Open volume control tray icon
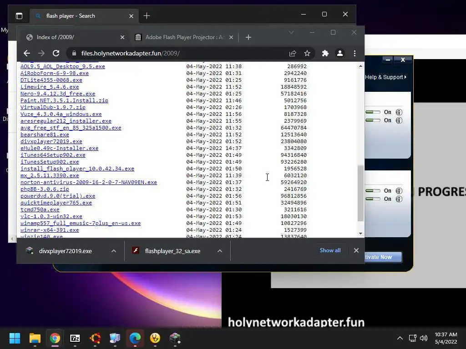The image size is (466, 349). 424,338
